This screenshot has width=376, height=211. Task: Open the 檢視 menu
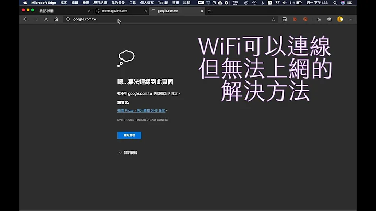86,3
